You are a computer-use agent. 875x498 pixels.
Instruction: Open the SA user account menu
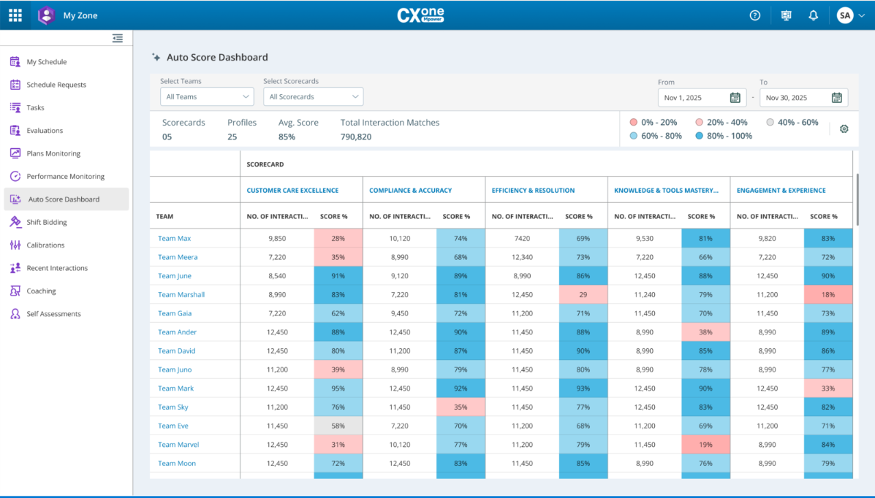tap(850, 15)
